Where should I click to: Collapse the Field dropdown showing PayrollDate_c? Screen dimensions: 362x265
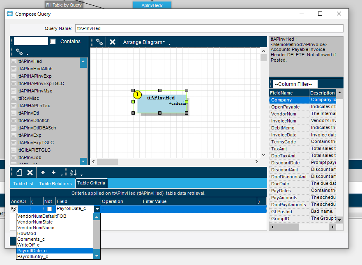[x=97, y=209]
